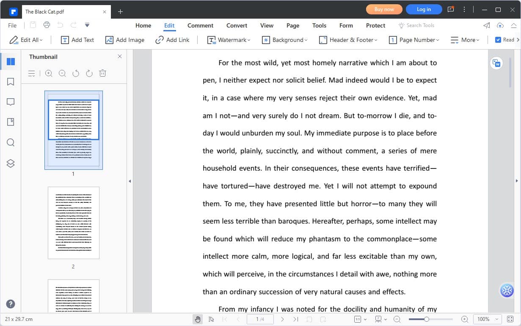
Task: Expand the Watermark dropdown
Action: point(229,40)
